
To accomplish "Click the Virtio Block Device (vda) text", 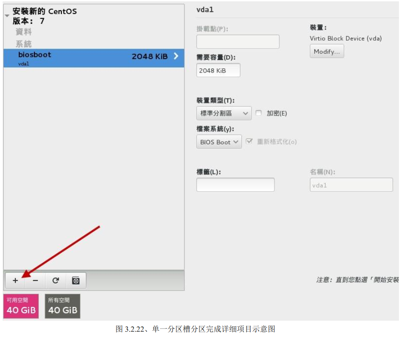I will click(x=346, y=38).
